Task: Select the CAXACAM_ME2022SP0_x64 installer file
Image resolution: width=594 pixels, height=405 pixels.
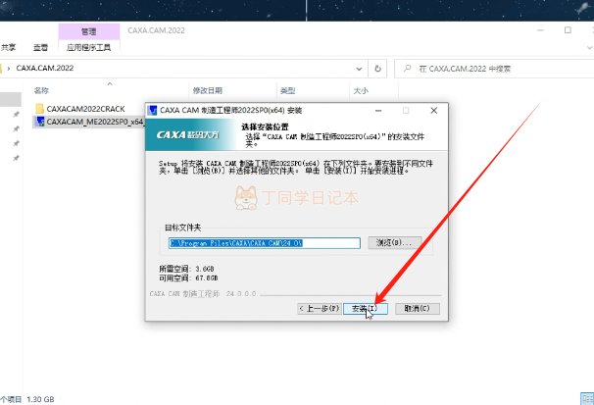Action: point(89,122)
